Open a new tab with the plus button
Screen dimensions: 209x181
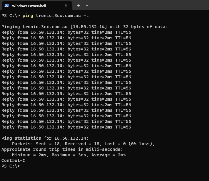point(78,6)
